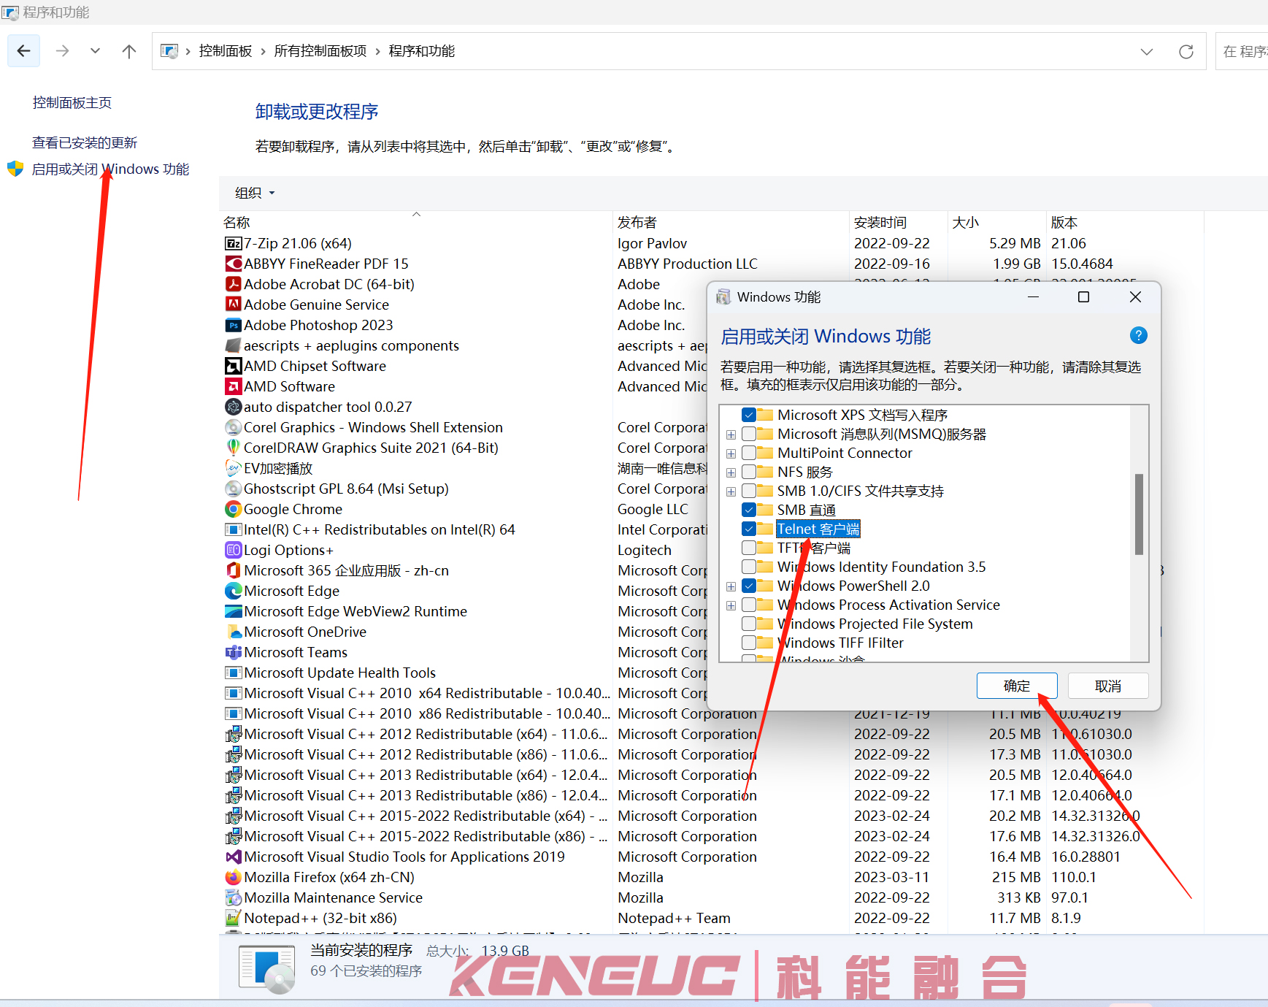Enable Microsoft 消息队列(MSMQ)服务器 checkbox
Screen dimensions: 1268x1007
pyautogui.click(x=749, y=434)
